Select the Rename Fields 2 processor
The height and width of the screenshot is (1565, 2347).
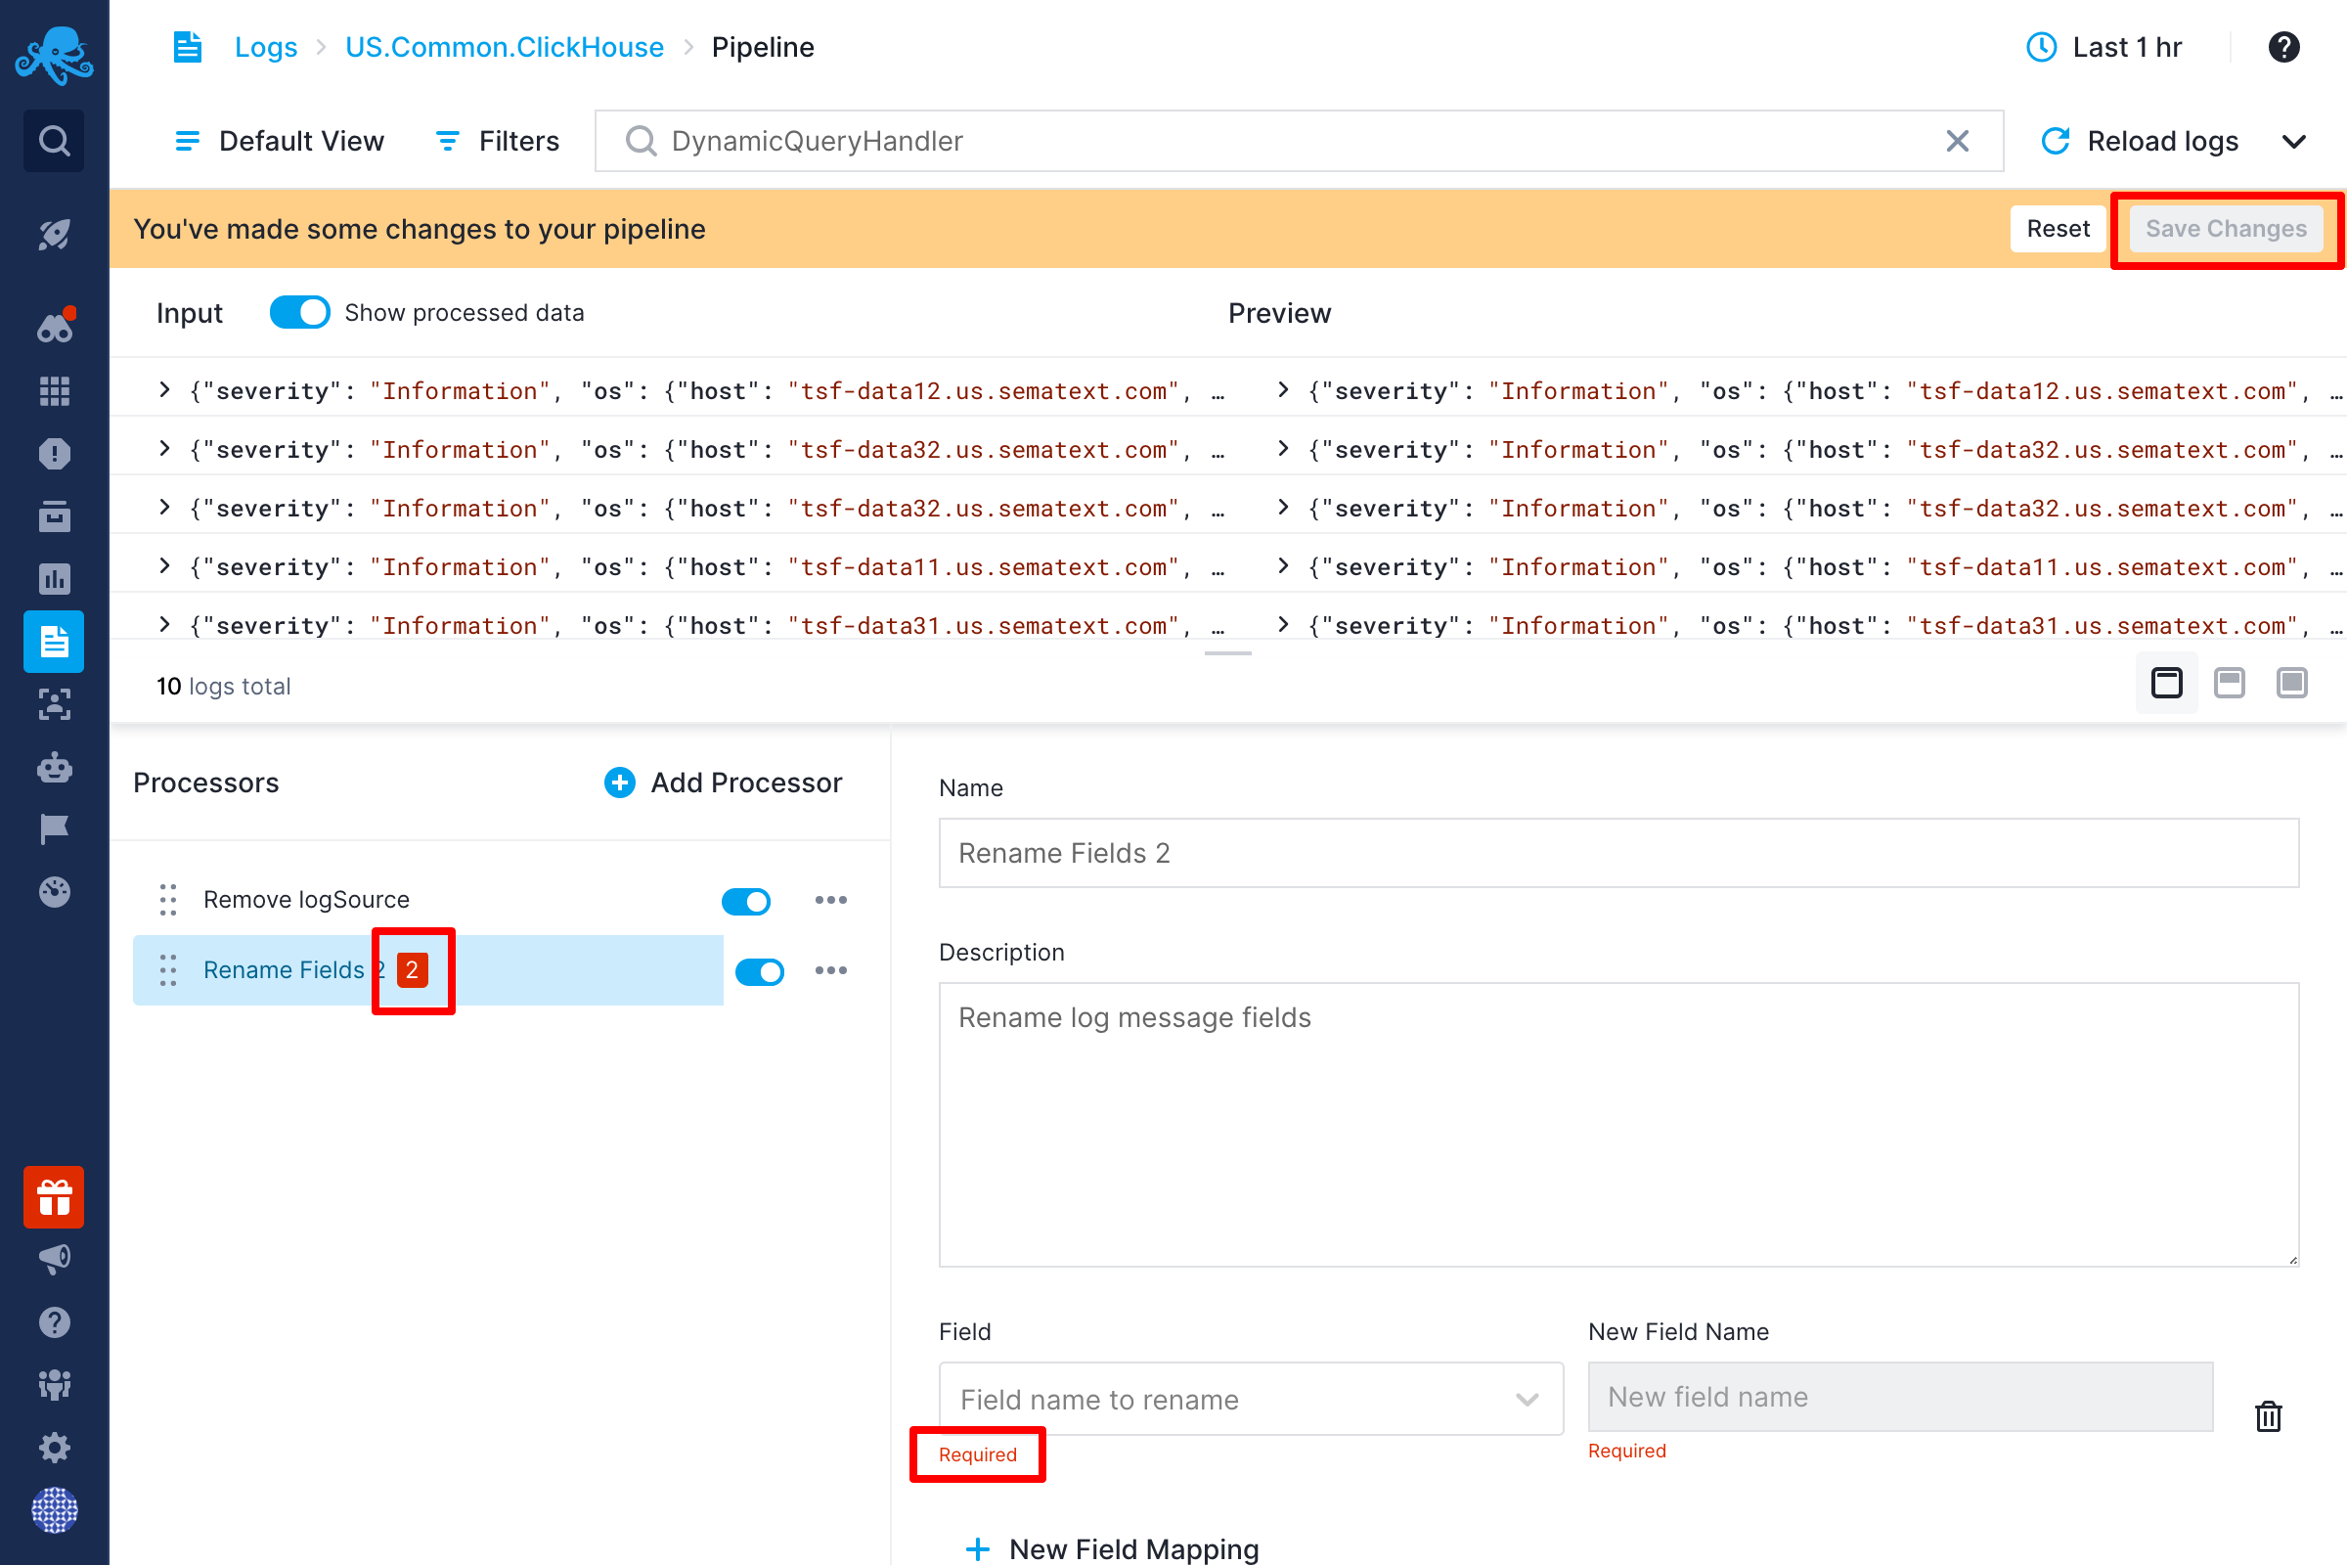427,970
